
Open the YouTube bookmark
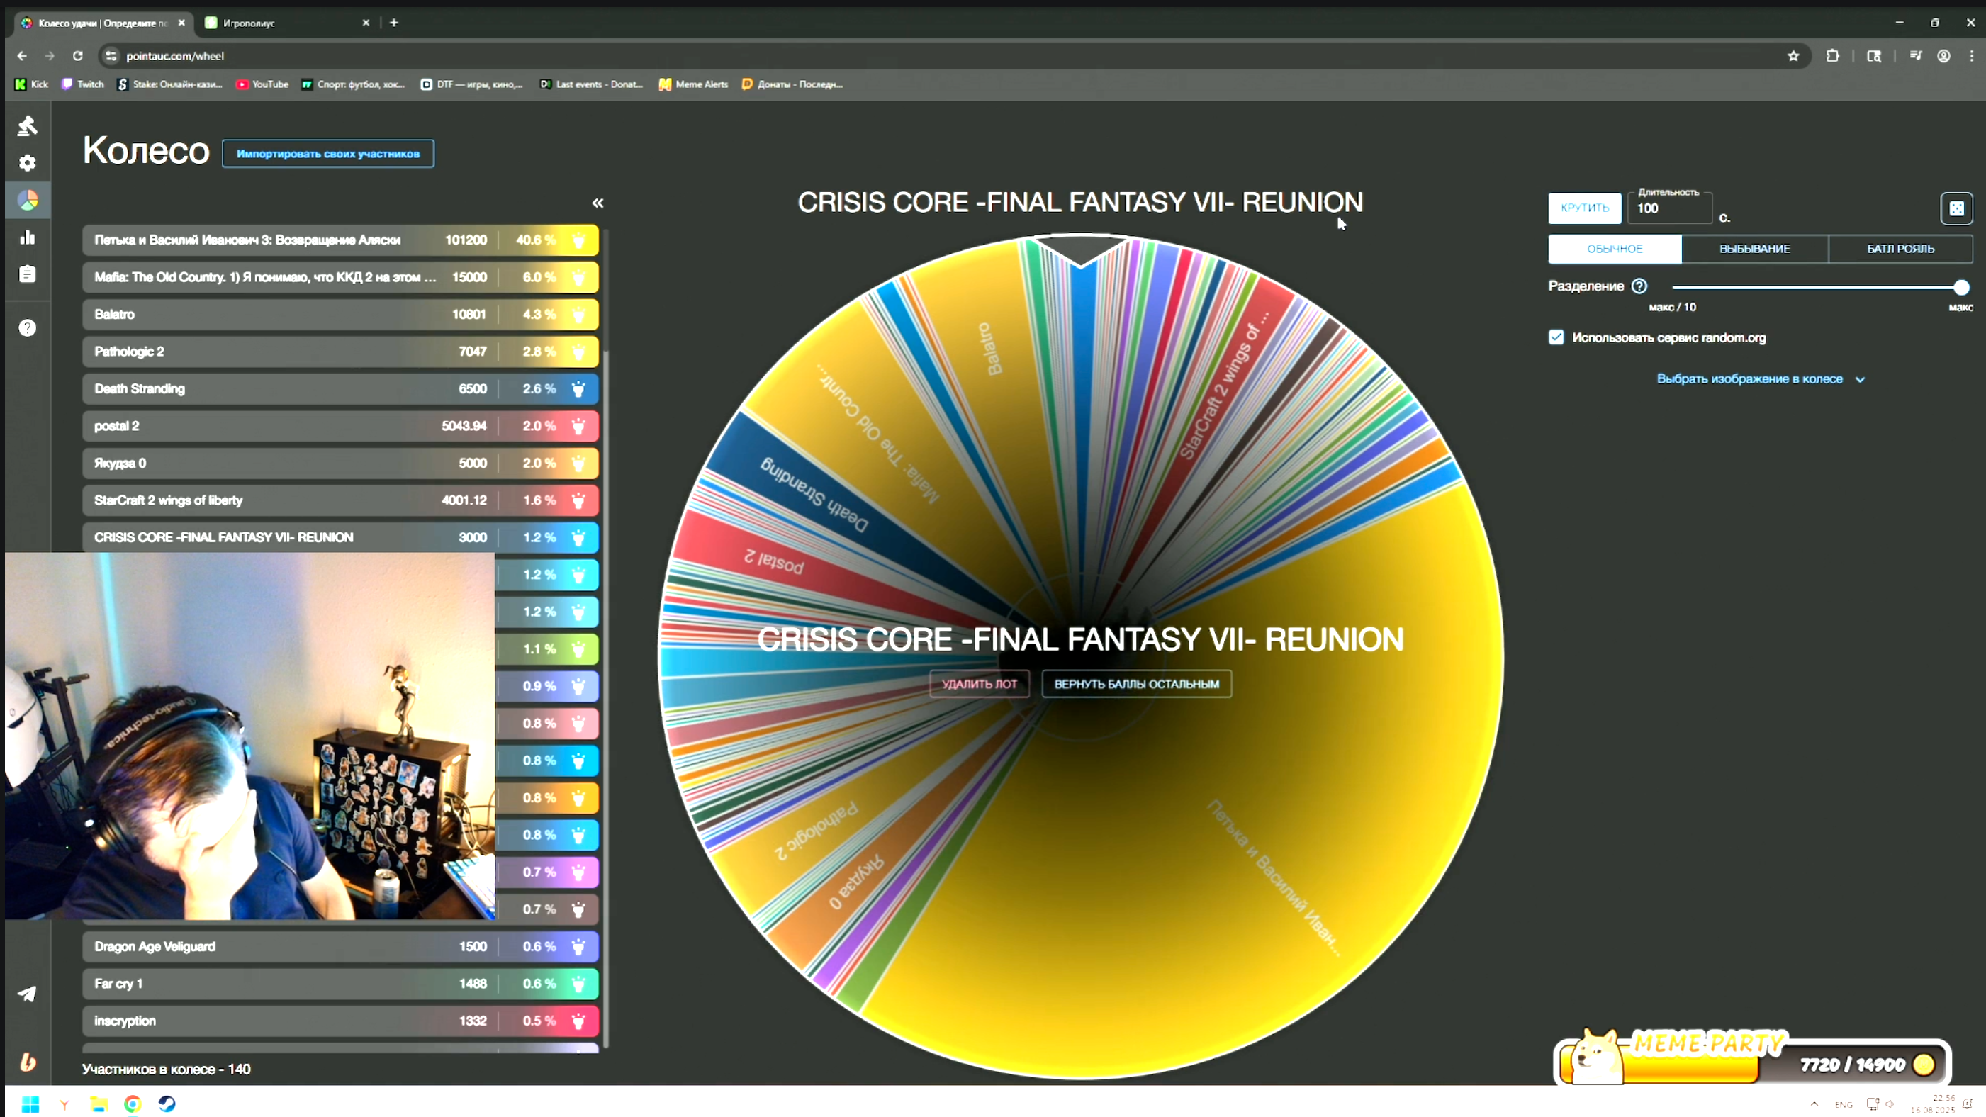(262, 84)
